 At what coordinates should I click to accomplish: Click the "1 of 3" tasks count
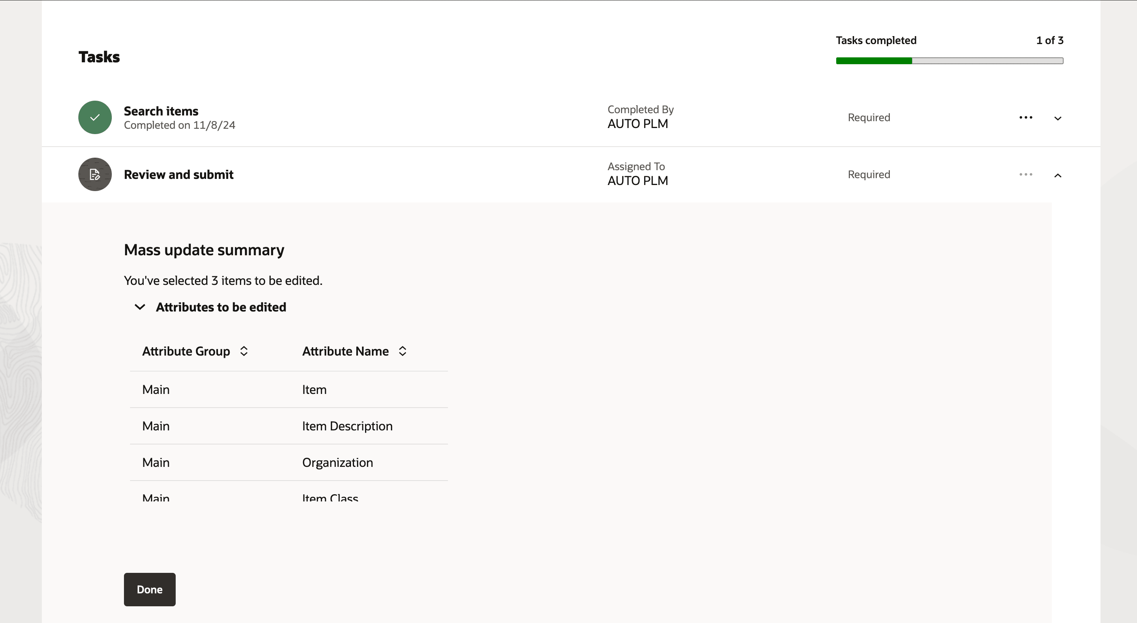tap(1050, 40)
